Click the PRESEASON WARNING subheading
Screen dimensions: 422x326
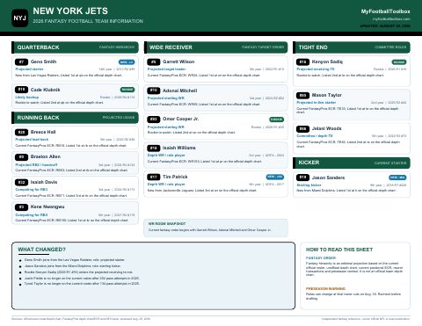pyautogui.click(x=325, y=289)
